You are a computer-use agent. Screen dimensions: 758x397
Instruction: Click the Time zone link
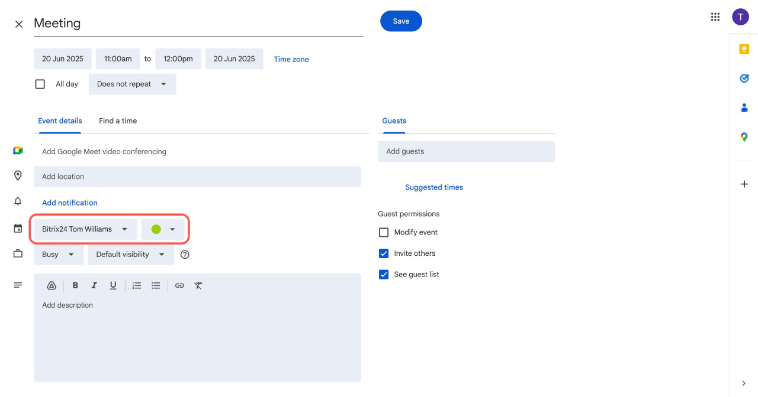point(291,59)
